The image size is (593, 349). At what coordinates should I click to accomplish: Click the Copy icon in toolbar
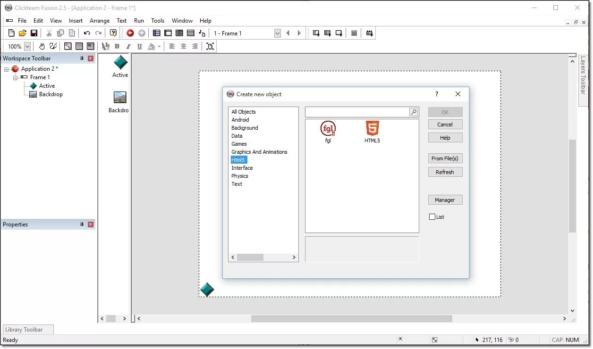(60, 33)
